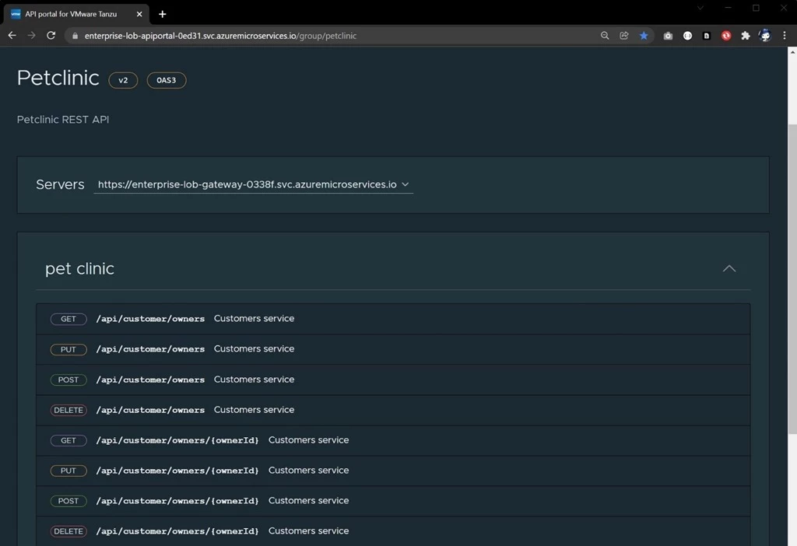View site info via the lock icon
This screenshot has height=546, width=797.
coord(75,36)
